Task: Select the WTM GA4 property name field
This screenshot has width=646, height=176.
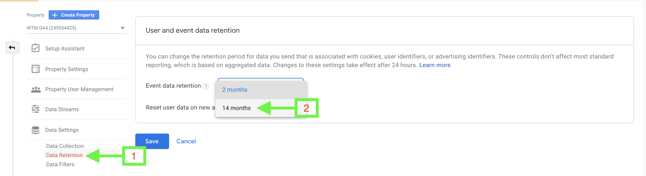Action: (x=77, y=28)
